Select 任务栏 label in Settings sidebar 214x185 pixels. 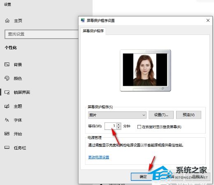(x=20, y=148)
